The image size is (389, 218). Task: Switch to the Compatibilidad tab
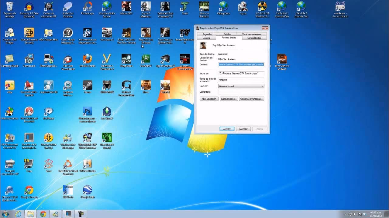[x=254, y=38]
